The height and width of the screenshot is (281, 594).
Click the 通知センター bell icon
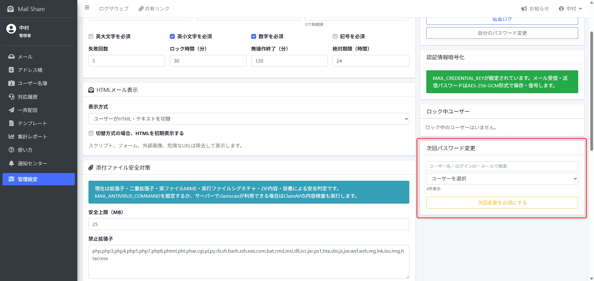[x=11, y=163]
